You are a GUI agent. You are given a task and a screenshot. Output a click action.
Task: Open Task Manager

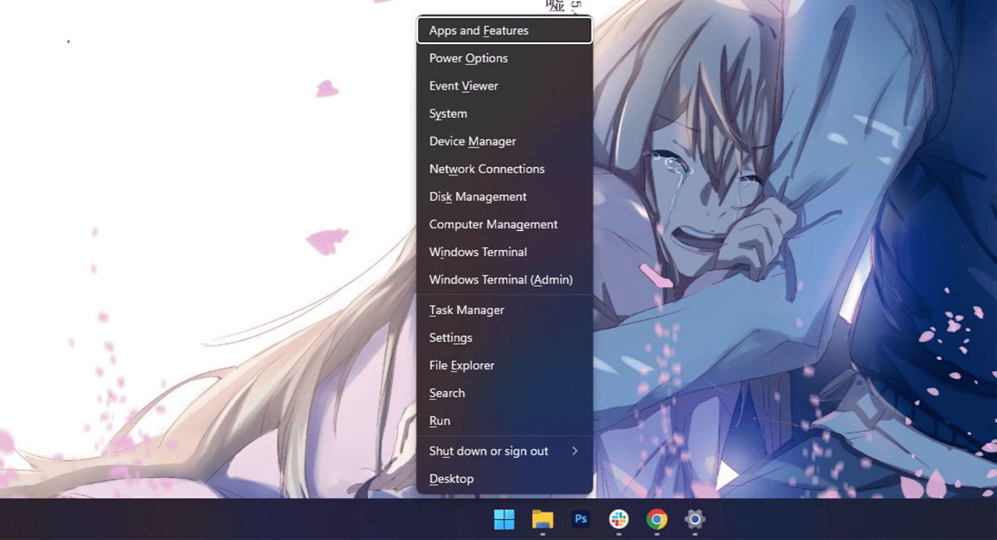click(x=466, y=310)
